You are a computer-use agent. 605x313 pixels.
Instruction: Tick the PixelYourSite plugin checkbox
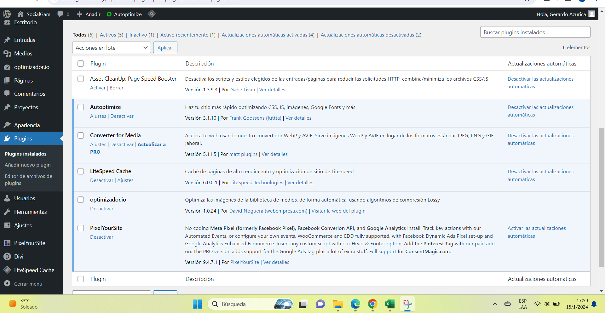pos(81,228)
